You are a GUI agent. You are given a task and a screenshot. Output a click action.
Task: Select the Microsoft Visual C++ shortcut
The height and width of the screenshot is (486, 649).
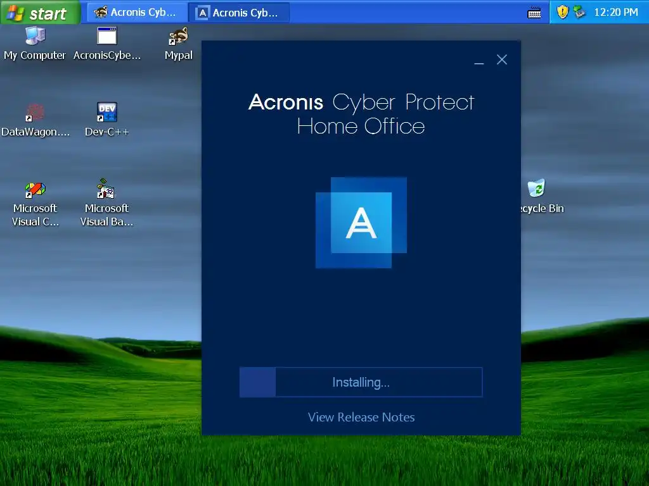tap(35, 204)
